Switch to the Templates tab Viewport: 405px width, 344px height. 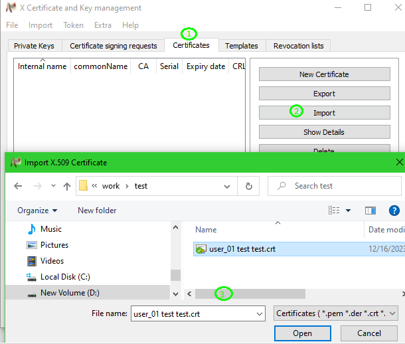[x=241, y=46]
